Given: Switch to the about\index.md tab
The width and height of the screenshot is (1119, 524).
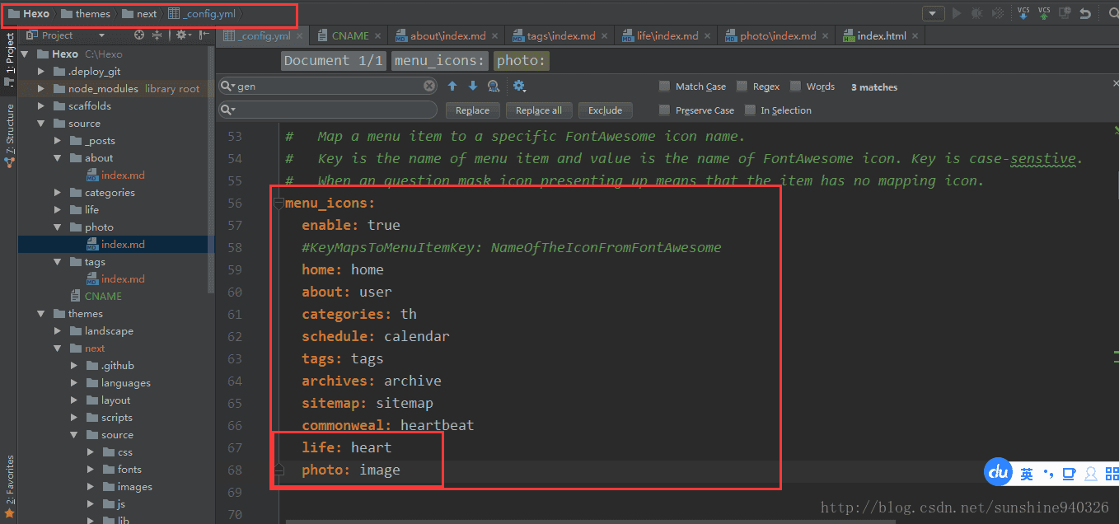Looking at the screenshot, I should coord(447,35).
